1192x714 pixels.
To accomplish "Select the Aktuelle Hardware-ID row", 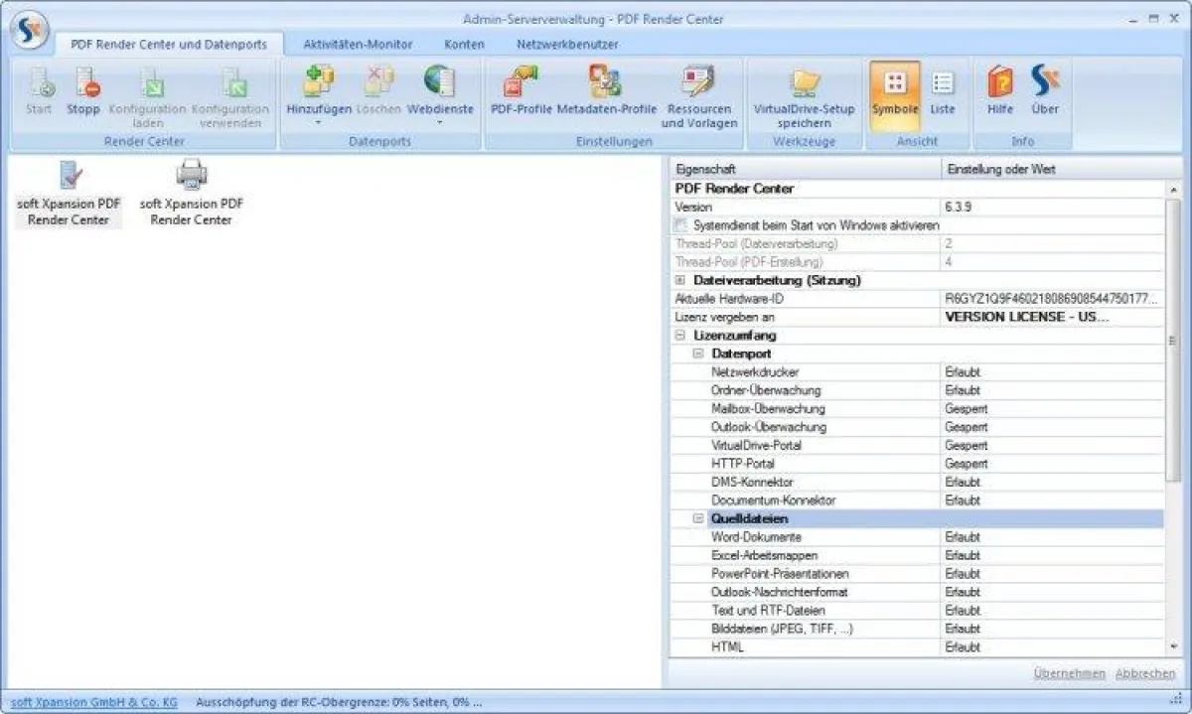I will (x=917, y=299).
